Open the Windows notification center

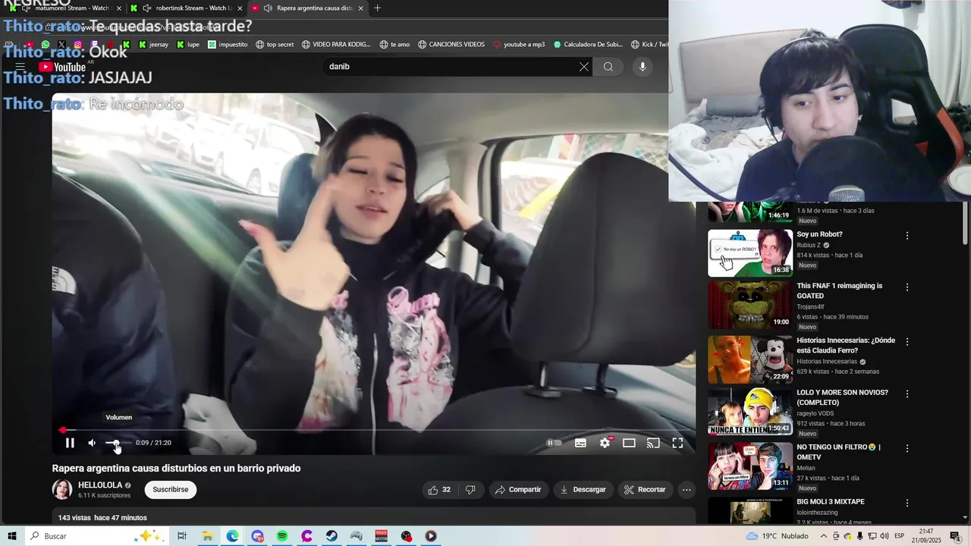(956, 536)
